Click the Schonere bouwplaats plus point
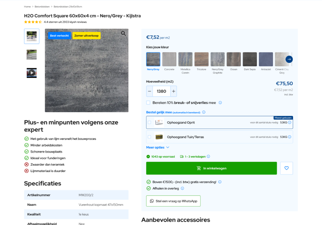322x225 pixels. tap(47, 152)
